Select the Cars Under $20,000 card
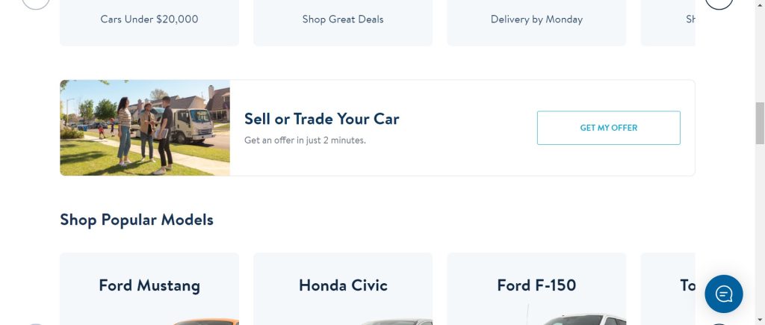 pyautogui.click(x=149, y=21)
